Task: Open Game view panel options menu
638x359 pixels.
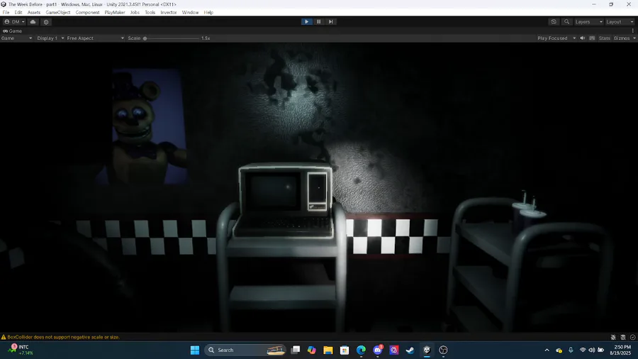Action: click(x=633, y=31)
